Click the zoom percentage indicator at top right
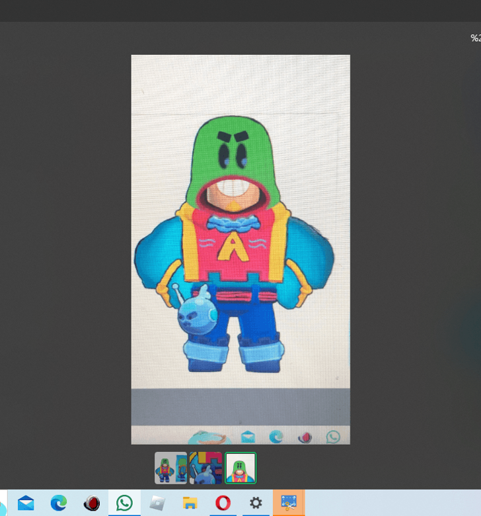The height and width of the screenshot is (516, 481). tap(475, 38)
